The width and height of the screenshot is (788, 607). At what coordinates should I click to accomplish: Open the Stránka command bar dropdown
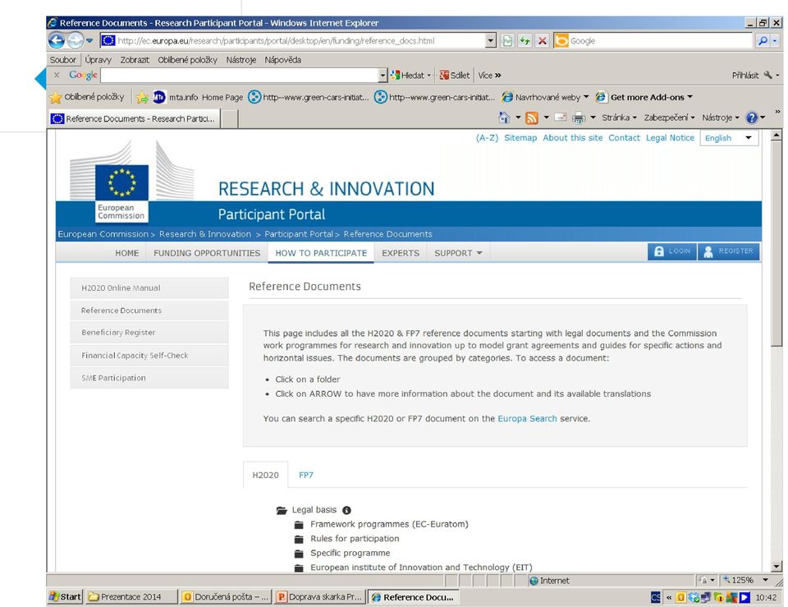pyautogui.click(x=619, y=117)
